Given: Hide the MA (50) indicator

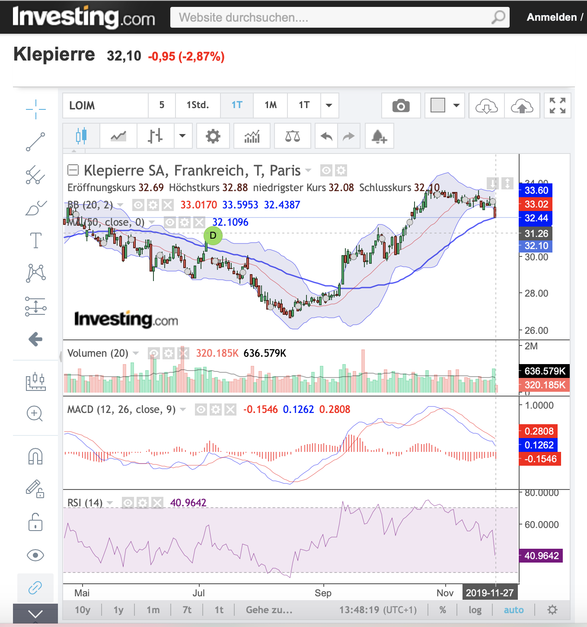Looking at the screenshot, I should click(170, 222).
